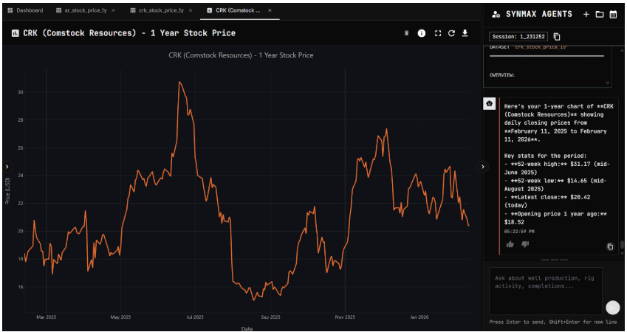The height and width of the screenshot is (332, 627).
Task: Delete the chart using trash icon
Action: click(x=406, y=33)
